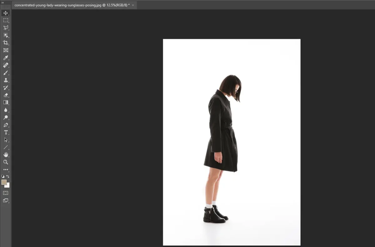This screenshot has height=247, width=375.
Task: Reset default foreground and background colors
Action: pos(3,177)
